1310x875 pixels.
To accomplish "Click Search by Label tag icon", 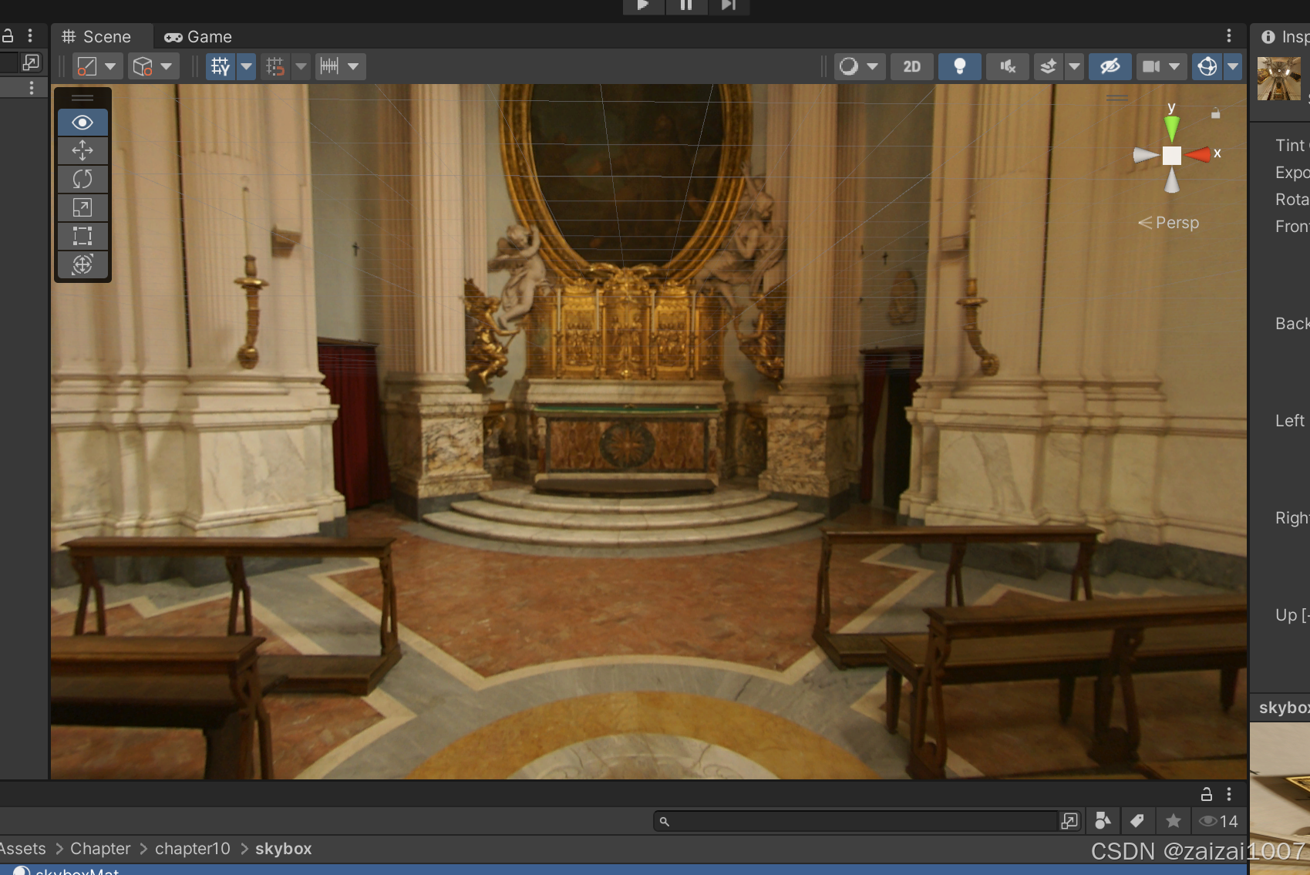I will (x=1137, y=821).
